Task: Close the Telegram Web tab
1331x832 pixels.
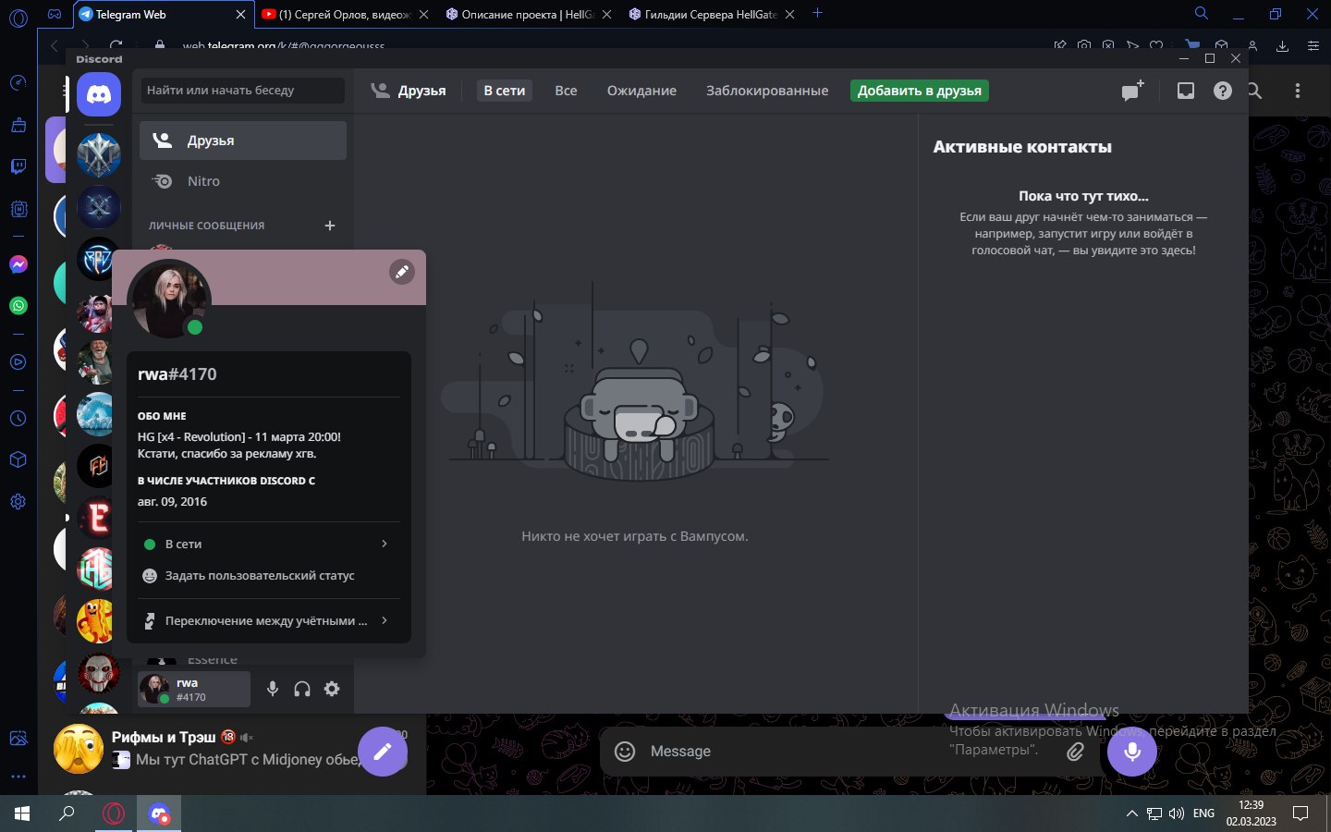Action: (240, 14)
